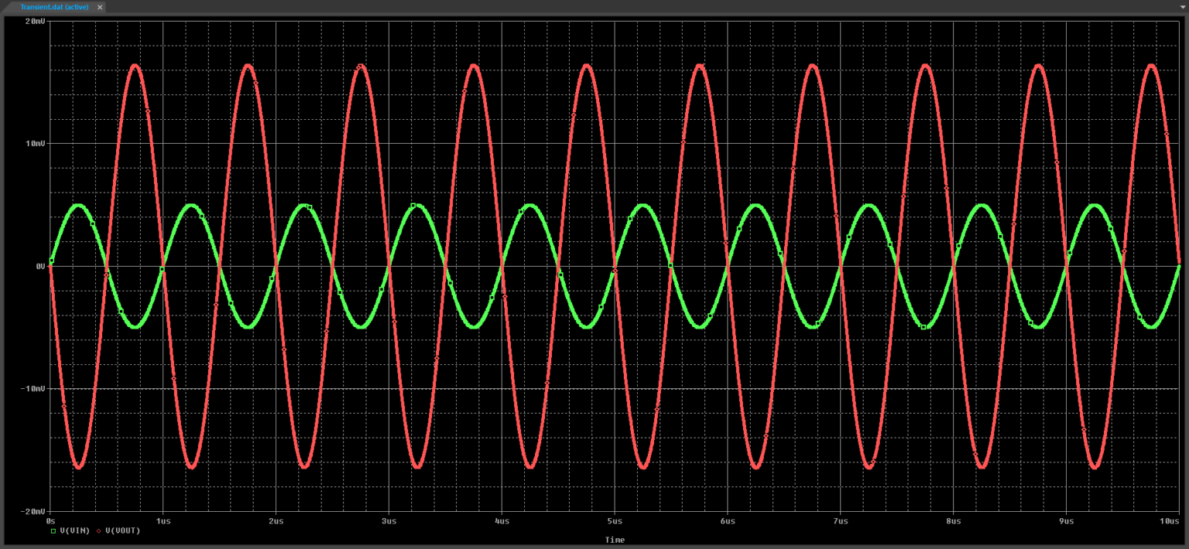Click the green V(VIN) legend marker
Image resolution: width=1189 pixels, height=549 pixels.
point(53,530)
